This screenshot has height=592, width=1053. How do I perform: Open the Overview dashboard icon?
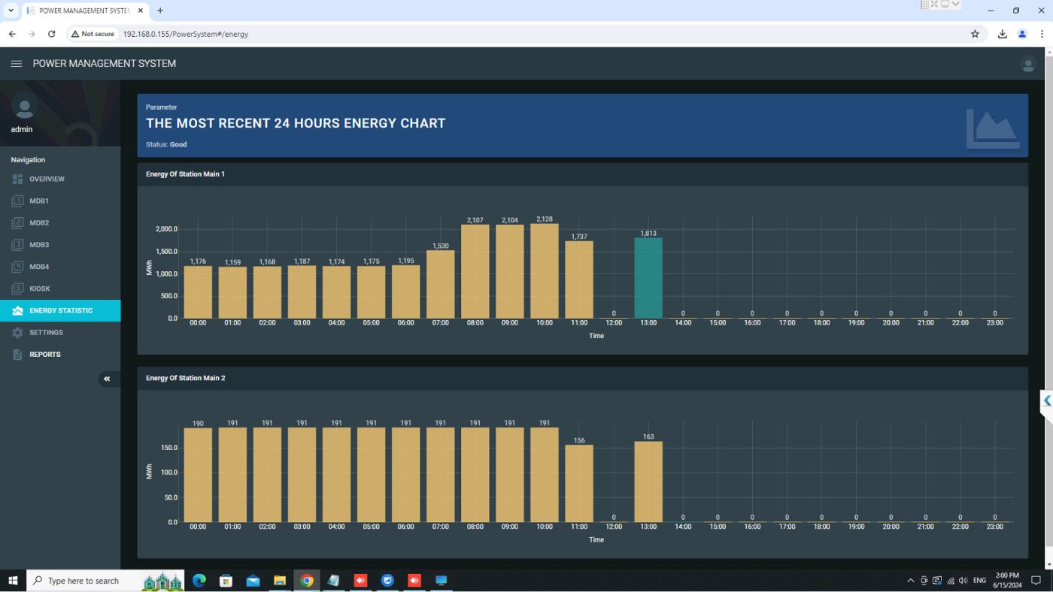17,179
